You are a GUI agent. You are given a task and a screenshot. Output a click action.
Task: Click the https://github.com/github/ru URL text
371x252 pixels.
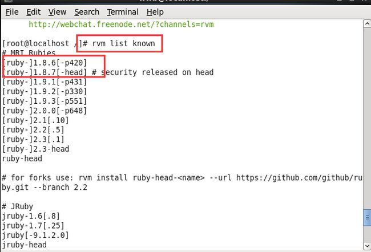[x=299, y=177]
